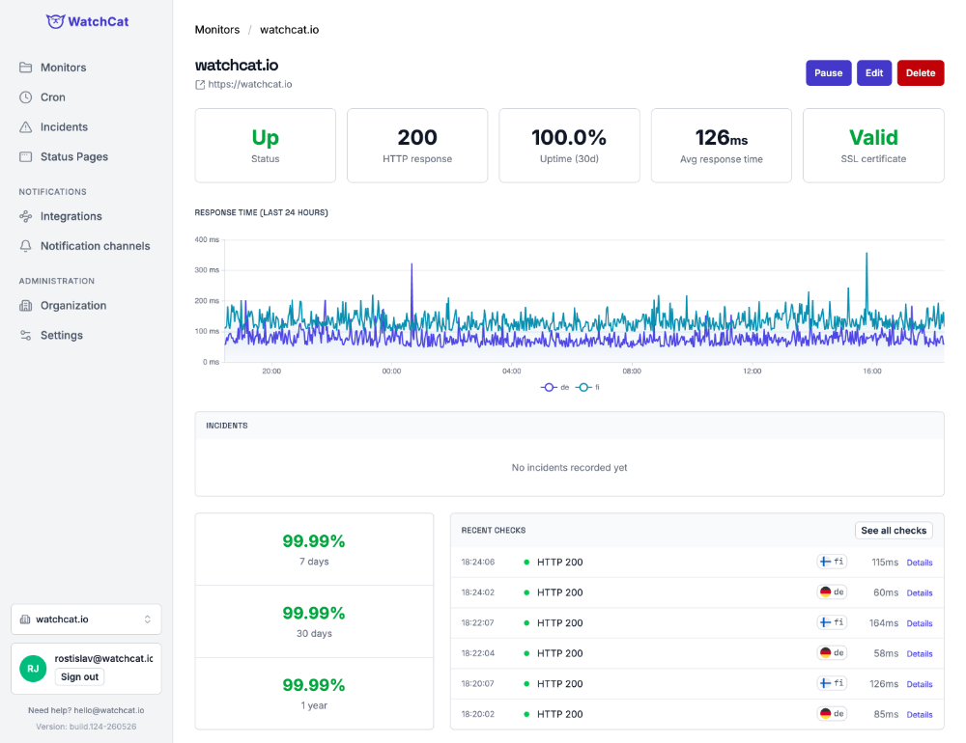The width and height of the screenshot is (966, 743).
Task: Click the 126ms Avg response time card
Action: (x=722, y=146)
